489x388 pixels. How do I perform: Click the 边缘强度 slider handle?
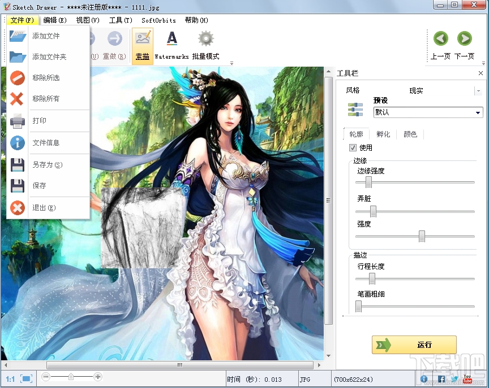tap(368, 182)
